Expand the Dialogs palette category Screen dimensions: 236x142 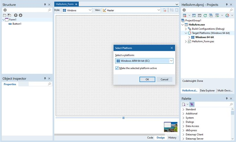click(x=183, y=122)
